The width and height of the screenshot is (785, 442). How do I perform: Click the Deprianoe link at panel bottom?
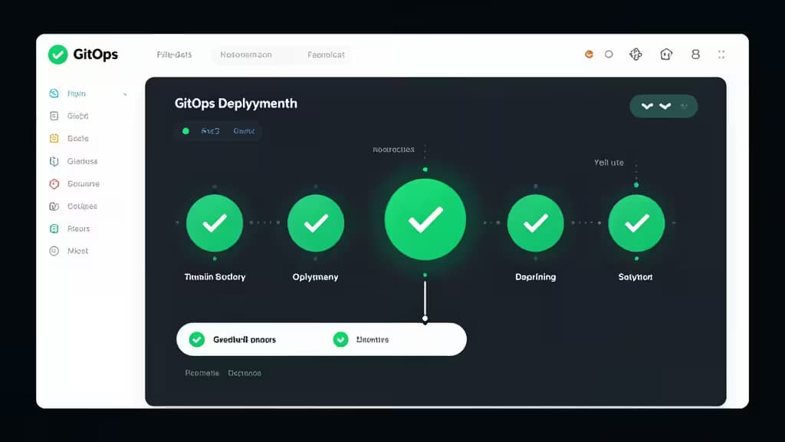(245, 373)
